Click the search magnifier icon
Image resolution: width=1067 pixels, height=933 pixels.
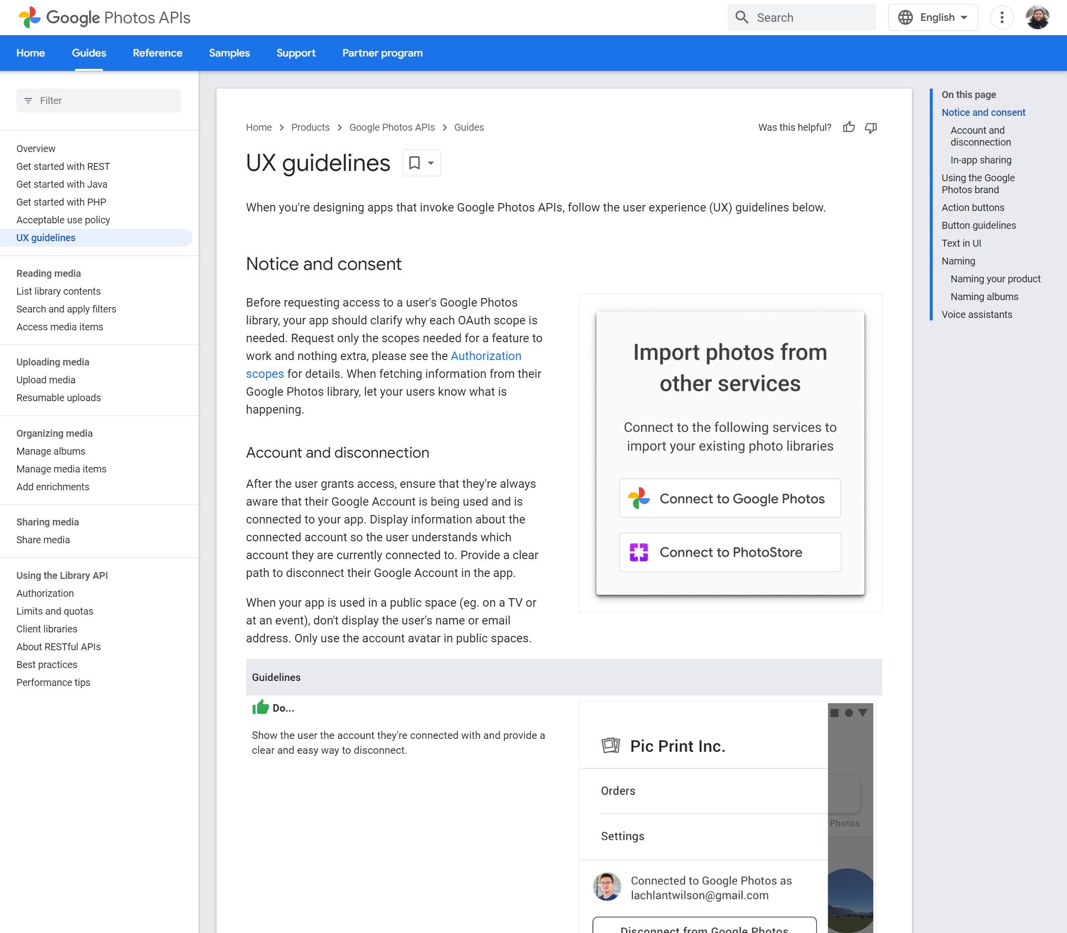point(742,17)
